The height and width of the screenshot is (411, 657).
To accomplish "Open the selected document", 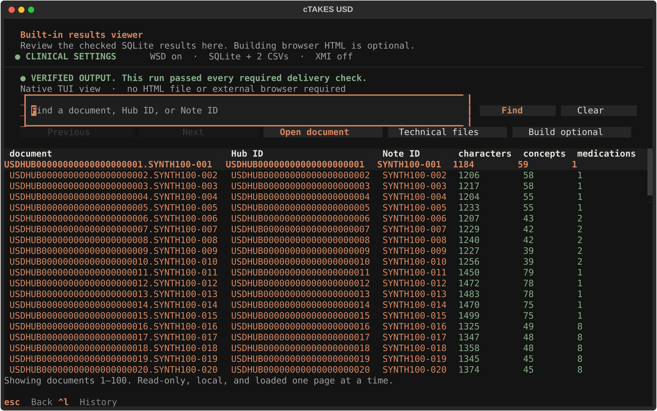I will (x=323, y=132).
